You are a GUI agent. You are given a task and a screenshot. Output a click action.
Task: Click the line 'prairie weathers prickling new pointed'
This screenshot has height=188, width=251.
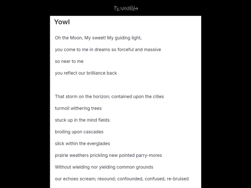coord(108,156)
